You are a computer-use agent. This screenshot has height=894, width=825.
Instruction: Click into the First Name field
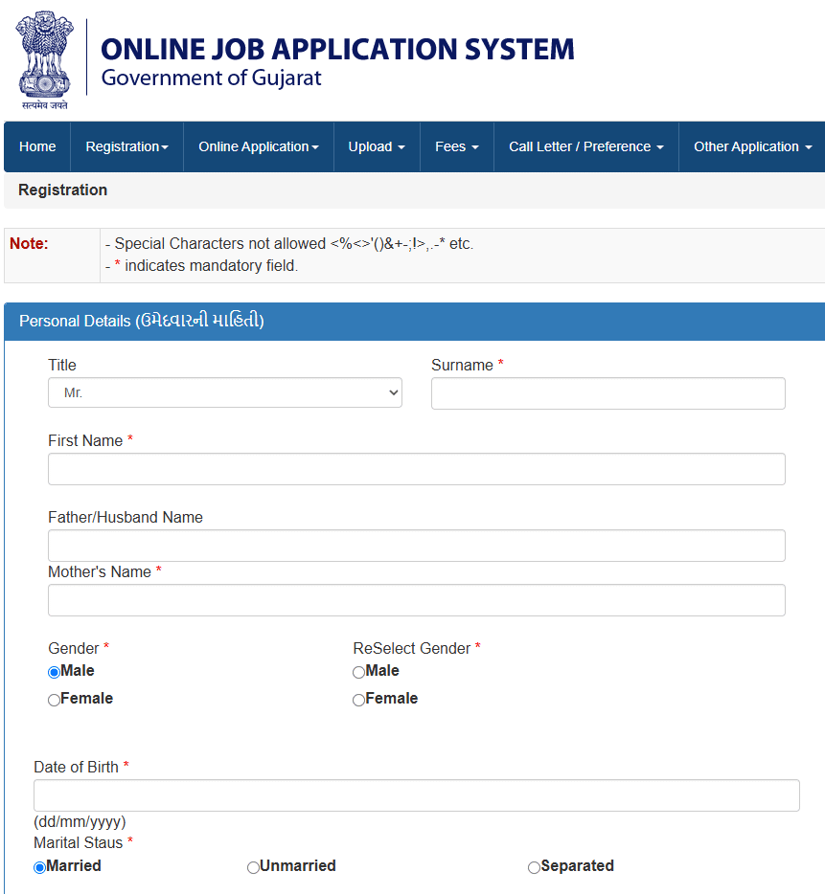click(417, 469)
